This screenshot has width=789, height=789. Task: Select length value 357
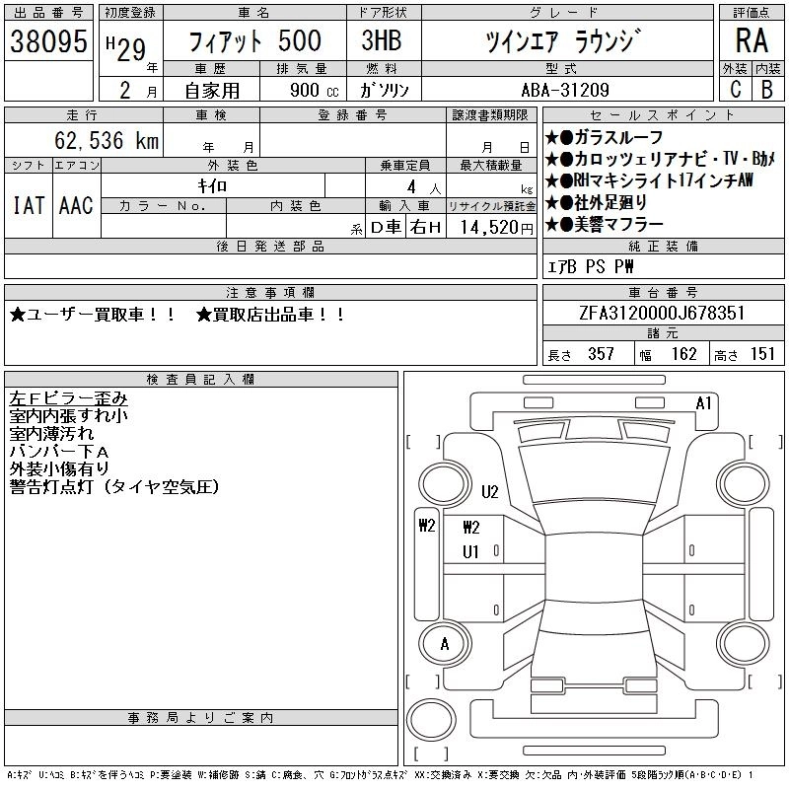[601, 354]
